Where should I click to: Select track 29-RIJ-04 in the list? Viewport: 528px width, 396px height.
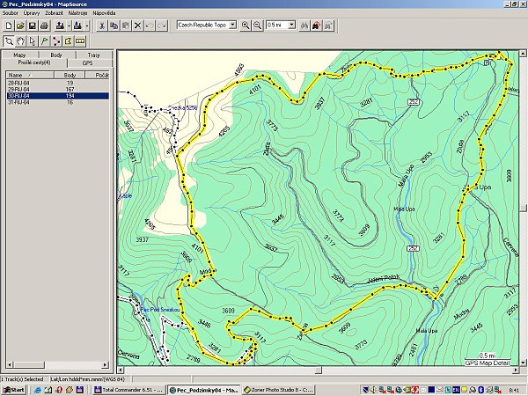tap(57, 89)
